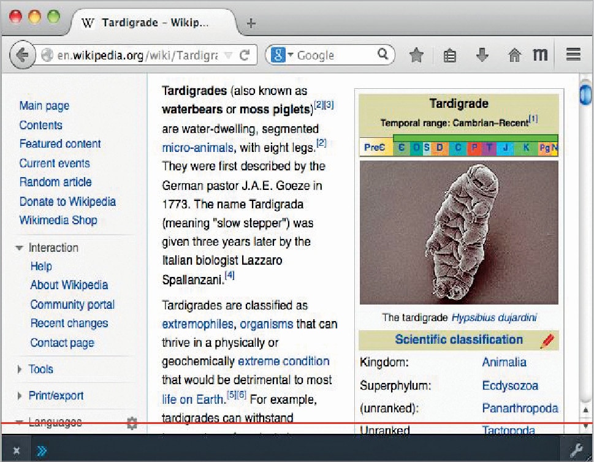Open the bookmarks list icon
This screenshot has height=462, width=594.
tap(450, 56)
